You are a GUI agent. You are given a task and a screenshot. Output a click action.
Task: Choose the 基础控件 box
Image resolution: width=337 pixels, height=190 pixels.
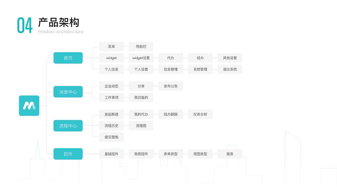[111, 154]
